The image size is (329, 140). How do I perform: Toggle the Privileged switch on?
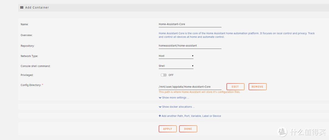coord(164,75)
